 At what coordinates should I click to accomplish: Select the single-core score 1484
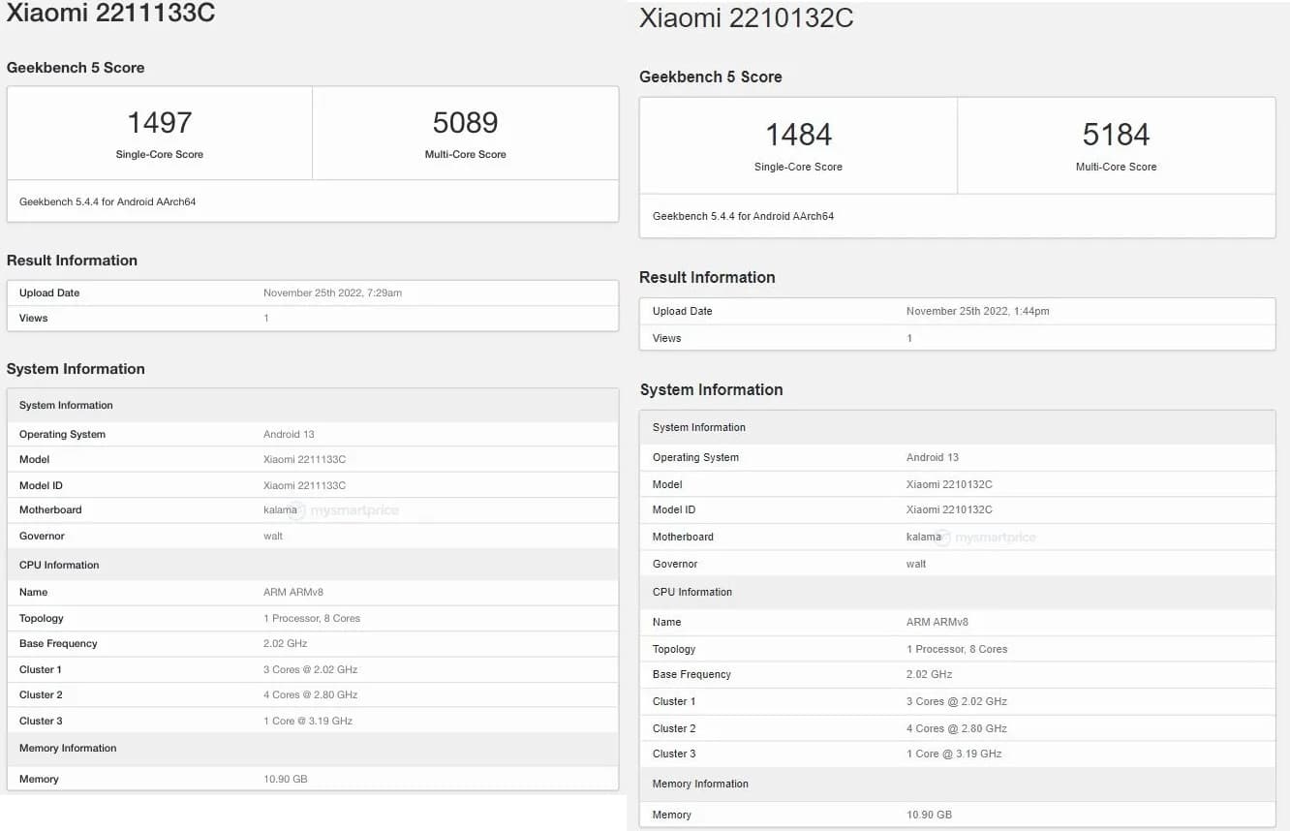(798, 134)
